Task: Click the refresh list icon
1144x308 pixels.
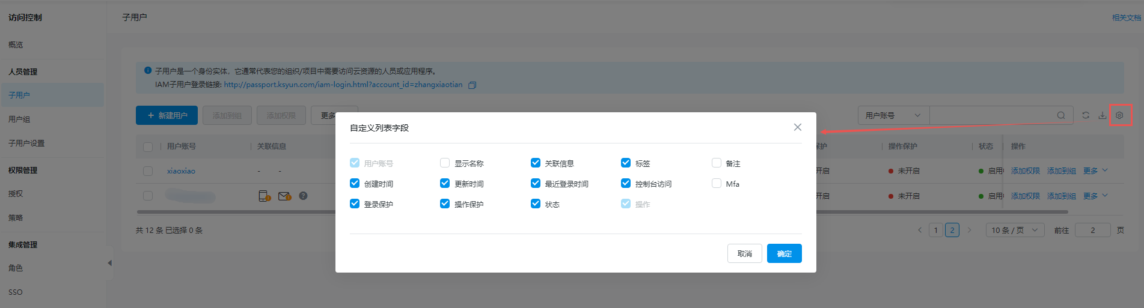Action: pos(1086,115)
